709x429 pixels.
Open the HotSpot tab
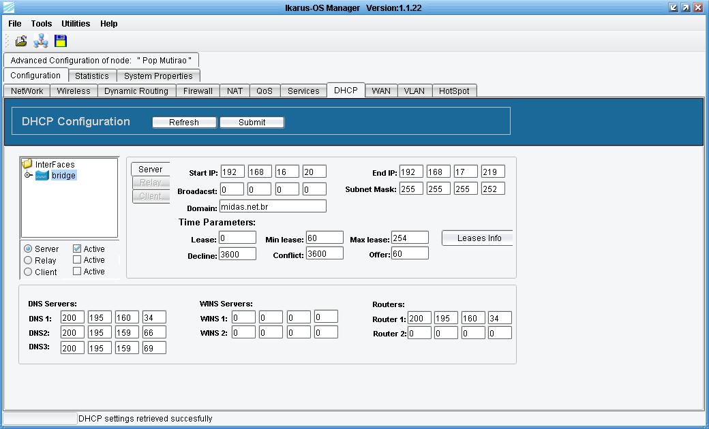(455, 91)
